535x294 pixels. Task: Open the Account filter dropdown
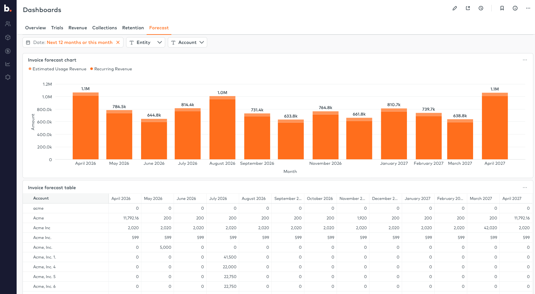(x=187, y=42)
